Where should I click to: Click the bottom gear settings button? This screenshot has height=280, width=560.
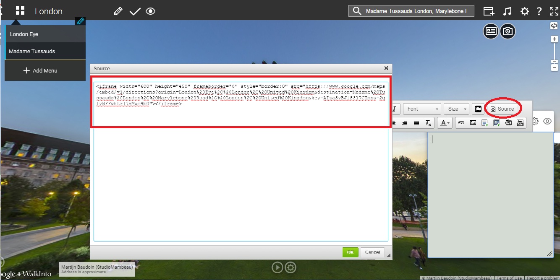pos(290,267)
